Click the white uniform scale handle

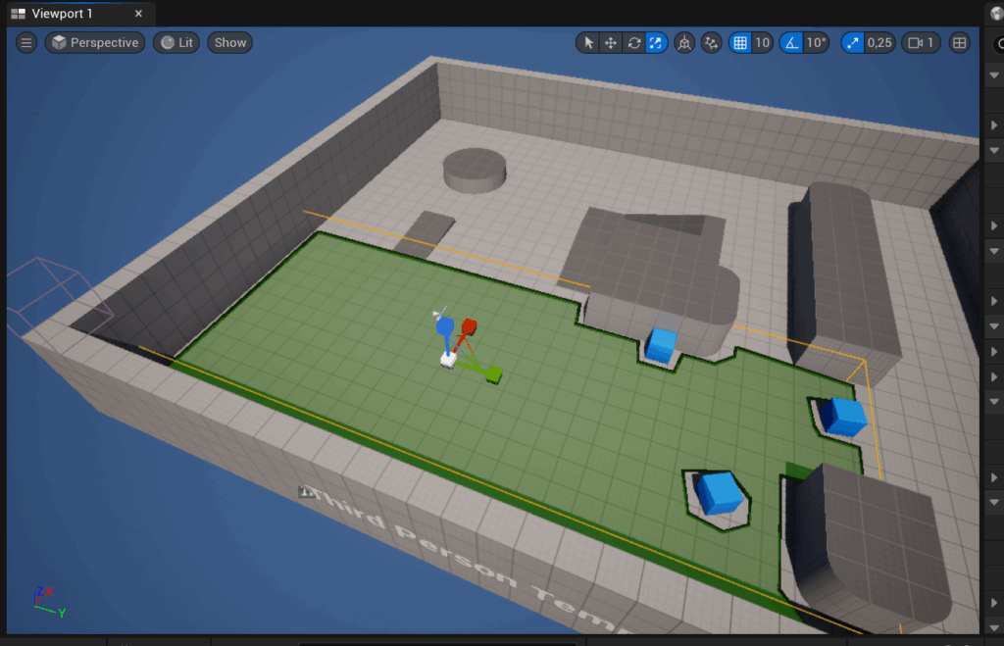pyautogui.click(x=448, y=359)
